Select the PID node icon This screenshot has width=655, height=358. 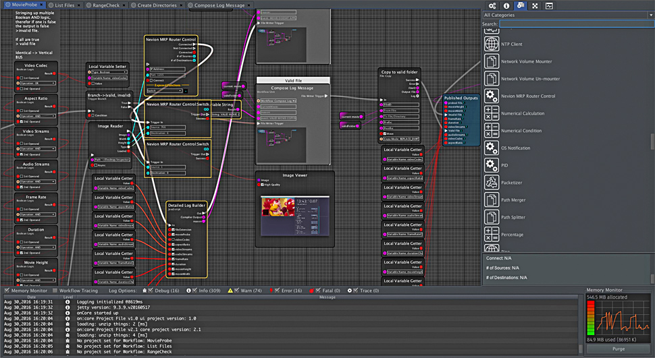coord(492,165)
